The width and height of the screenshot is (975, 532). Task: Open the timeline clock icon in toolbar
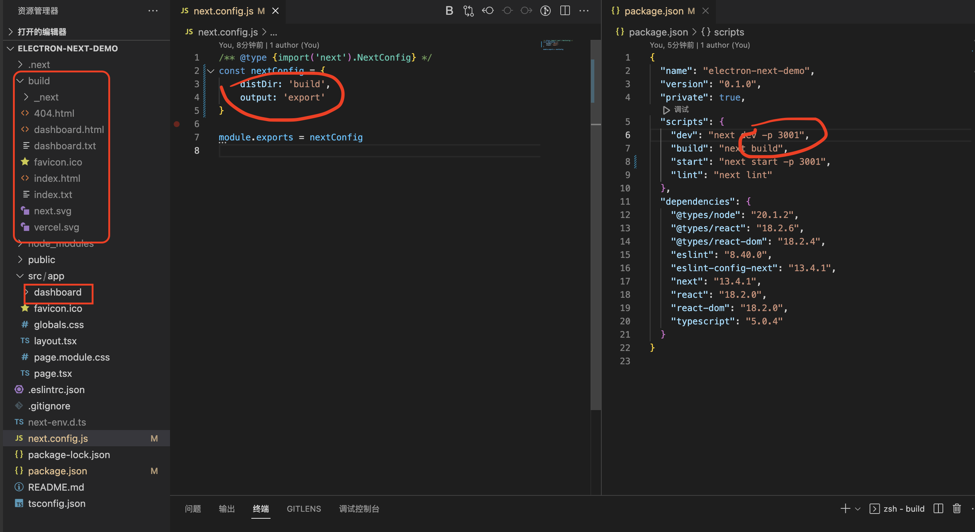coord(546,11)
